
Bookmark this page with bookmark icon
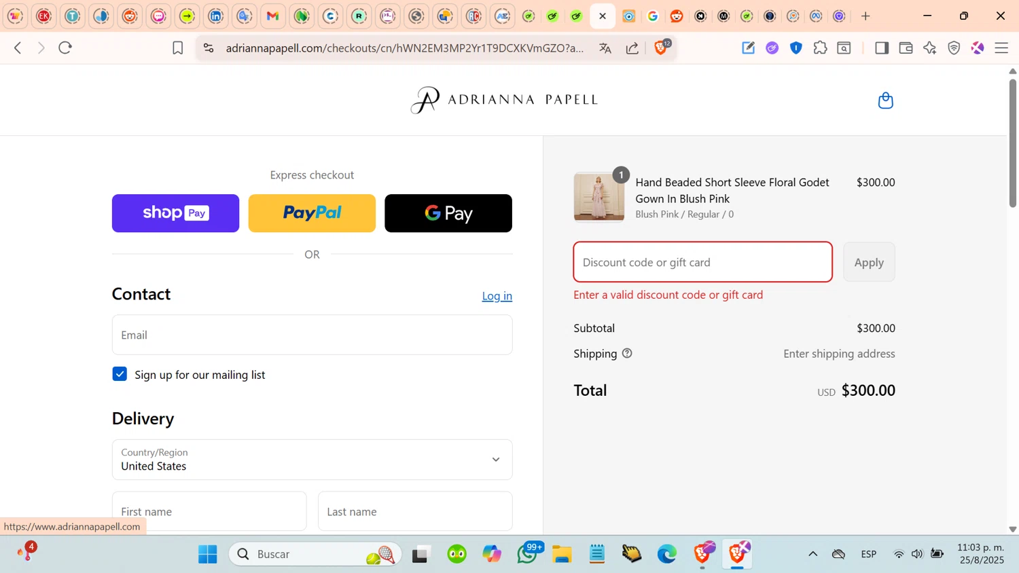click(177, 48)
